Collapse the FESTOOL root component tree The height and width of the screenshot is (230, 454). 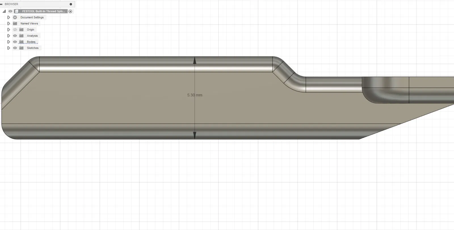[4, 11]
